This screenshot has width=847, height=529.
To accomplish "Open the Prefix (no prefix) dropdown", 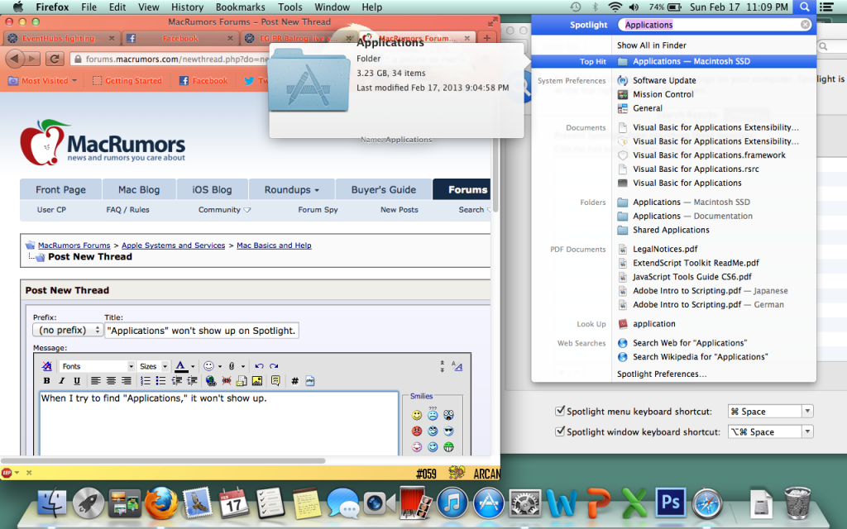I will [68, 330].
